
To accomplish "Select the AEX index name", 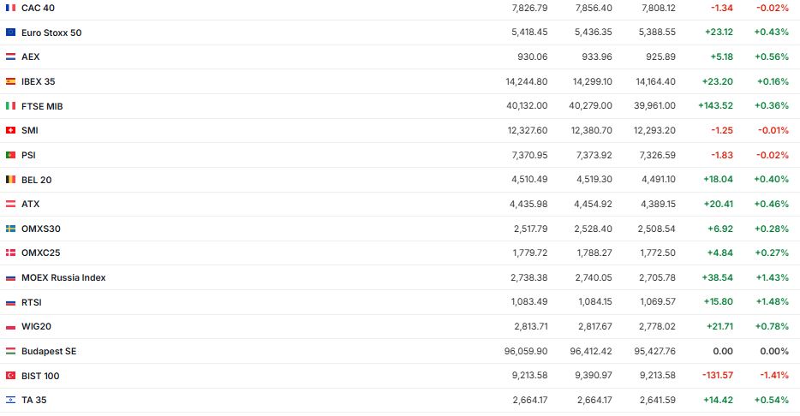I will click(31, 56).
